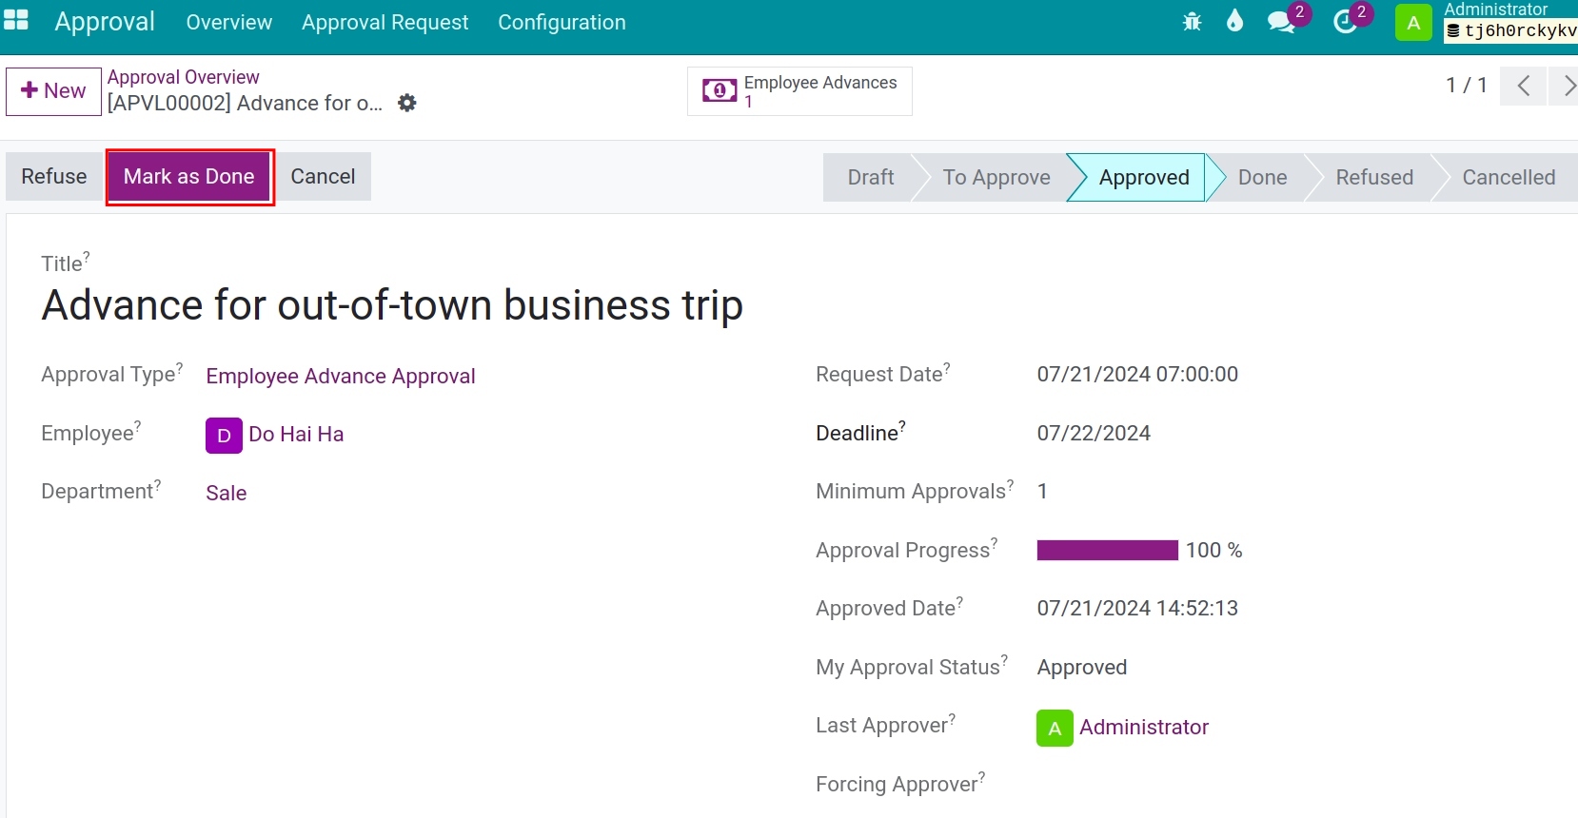Click the green Administrator avatar in top bar

(x=1413, y=23)
